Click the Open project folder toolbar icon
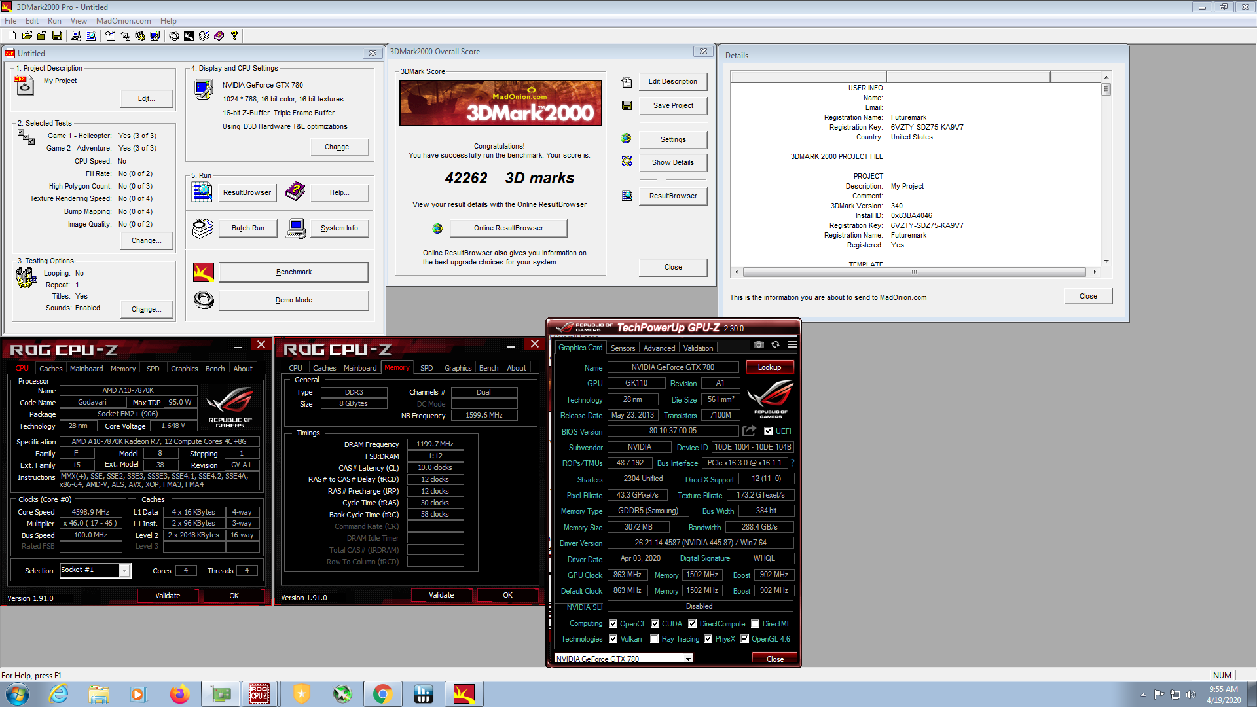The image size is (1257, 707). 27,35
